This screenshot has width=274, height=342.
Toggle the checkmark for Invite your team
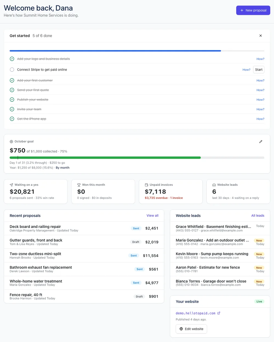click(12, 109)
